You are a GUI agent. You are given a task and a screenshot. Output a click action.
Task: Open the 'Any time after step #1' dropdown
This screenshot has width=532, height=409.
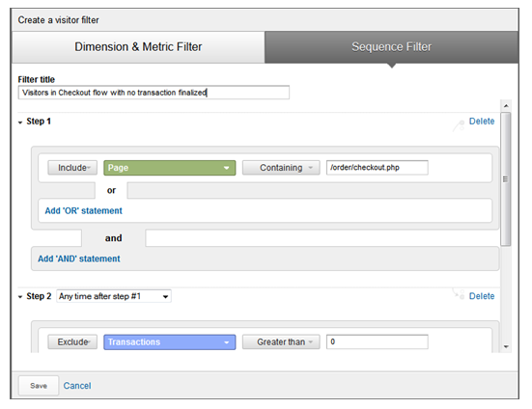(x=114, y=296)
